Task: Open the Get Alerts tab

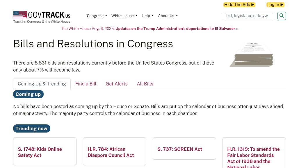Action: point(117,84)
